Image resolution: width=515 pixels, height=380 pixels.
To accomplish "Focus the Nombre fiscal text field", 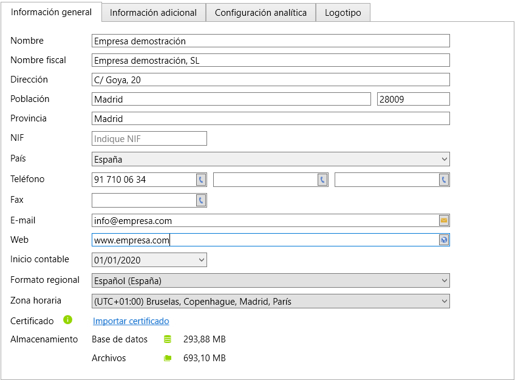I will click(270, 60).
